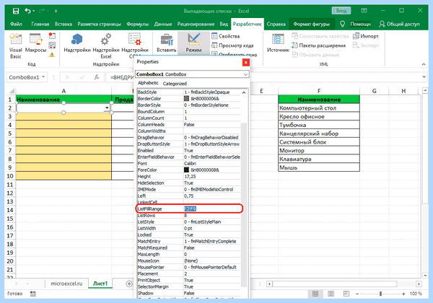Switch to Данные tab
Image resolution: width=433 pixels, height=303 pixels.
pos(163,25)
